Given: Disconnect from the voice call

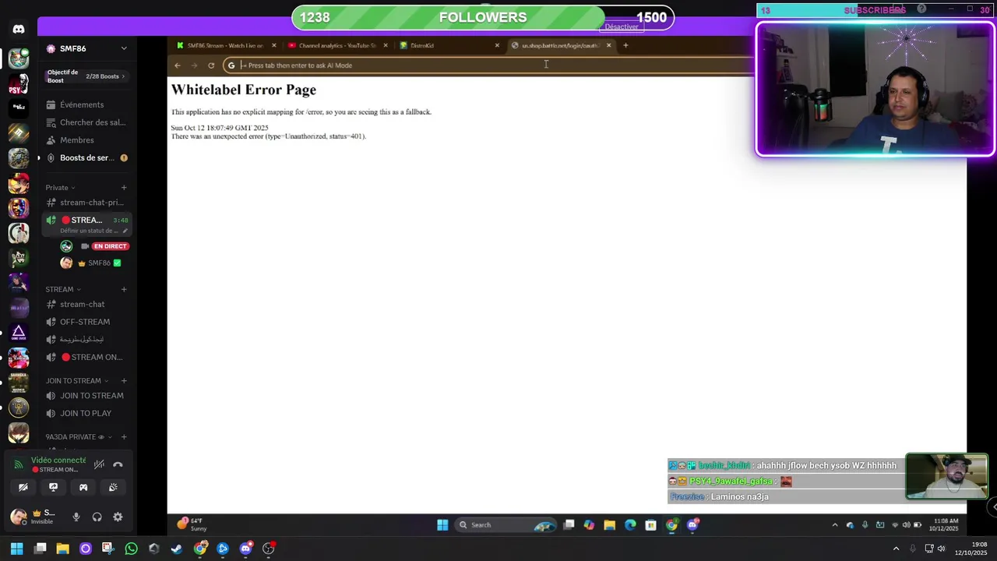Looking at the screenshot, I should coord(118,464).
